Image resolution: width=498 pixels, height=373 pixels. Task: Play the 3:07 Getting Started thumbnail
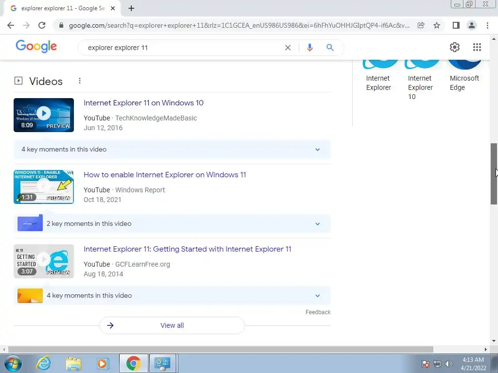pyautogui.click(x=44, y=261)
